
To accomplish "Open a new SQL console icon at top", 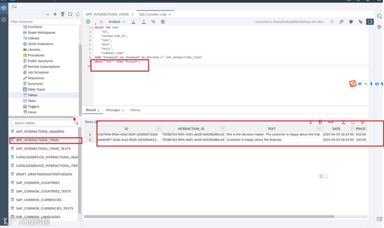I will 15,7.
